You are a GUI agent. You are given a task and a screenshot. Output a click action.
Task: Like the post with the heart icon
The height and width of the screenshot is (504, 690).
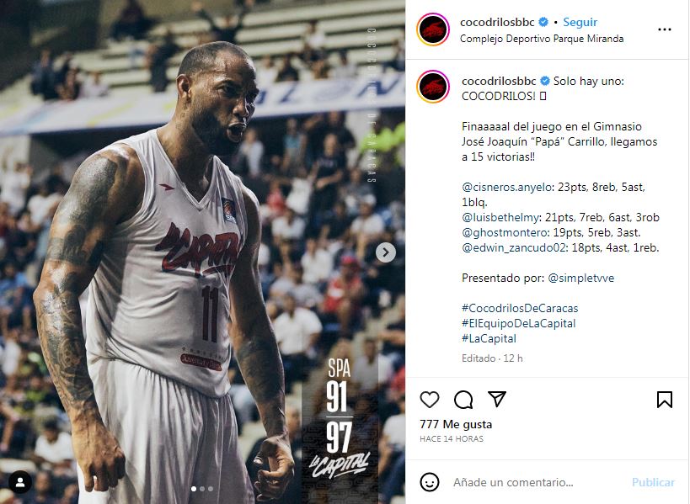click(x=430, y=400)
